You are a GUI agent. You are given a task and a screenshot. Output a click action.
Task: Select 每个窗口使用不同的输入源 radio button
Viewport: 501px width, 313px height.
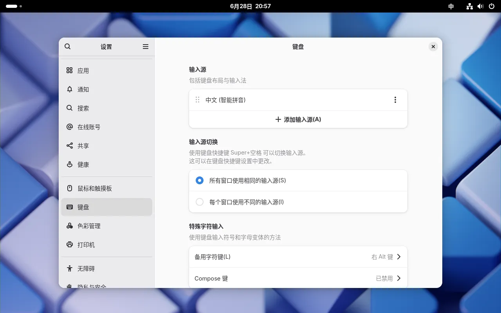[x=200, y=202]
